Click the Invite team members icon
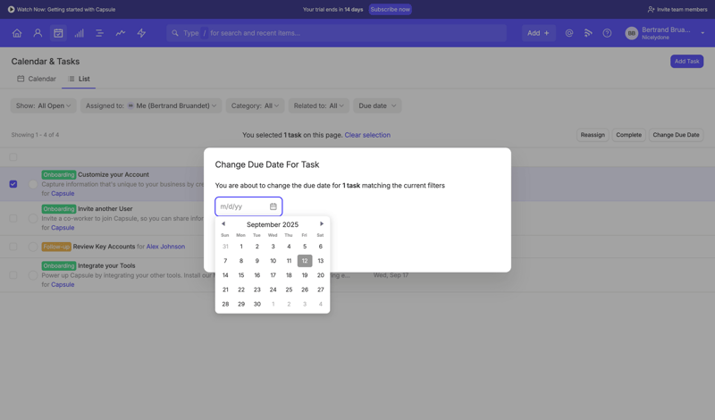Image resolution: width=715 pixels, height=420 pixels. coord(652,9)
